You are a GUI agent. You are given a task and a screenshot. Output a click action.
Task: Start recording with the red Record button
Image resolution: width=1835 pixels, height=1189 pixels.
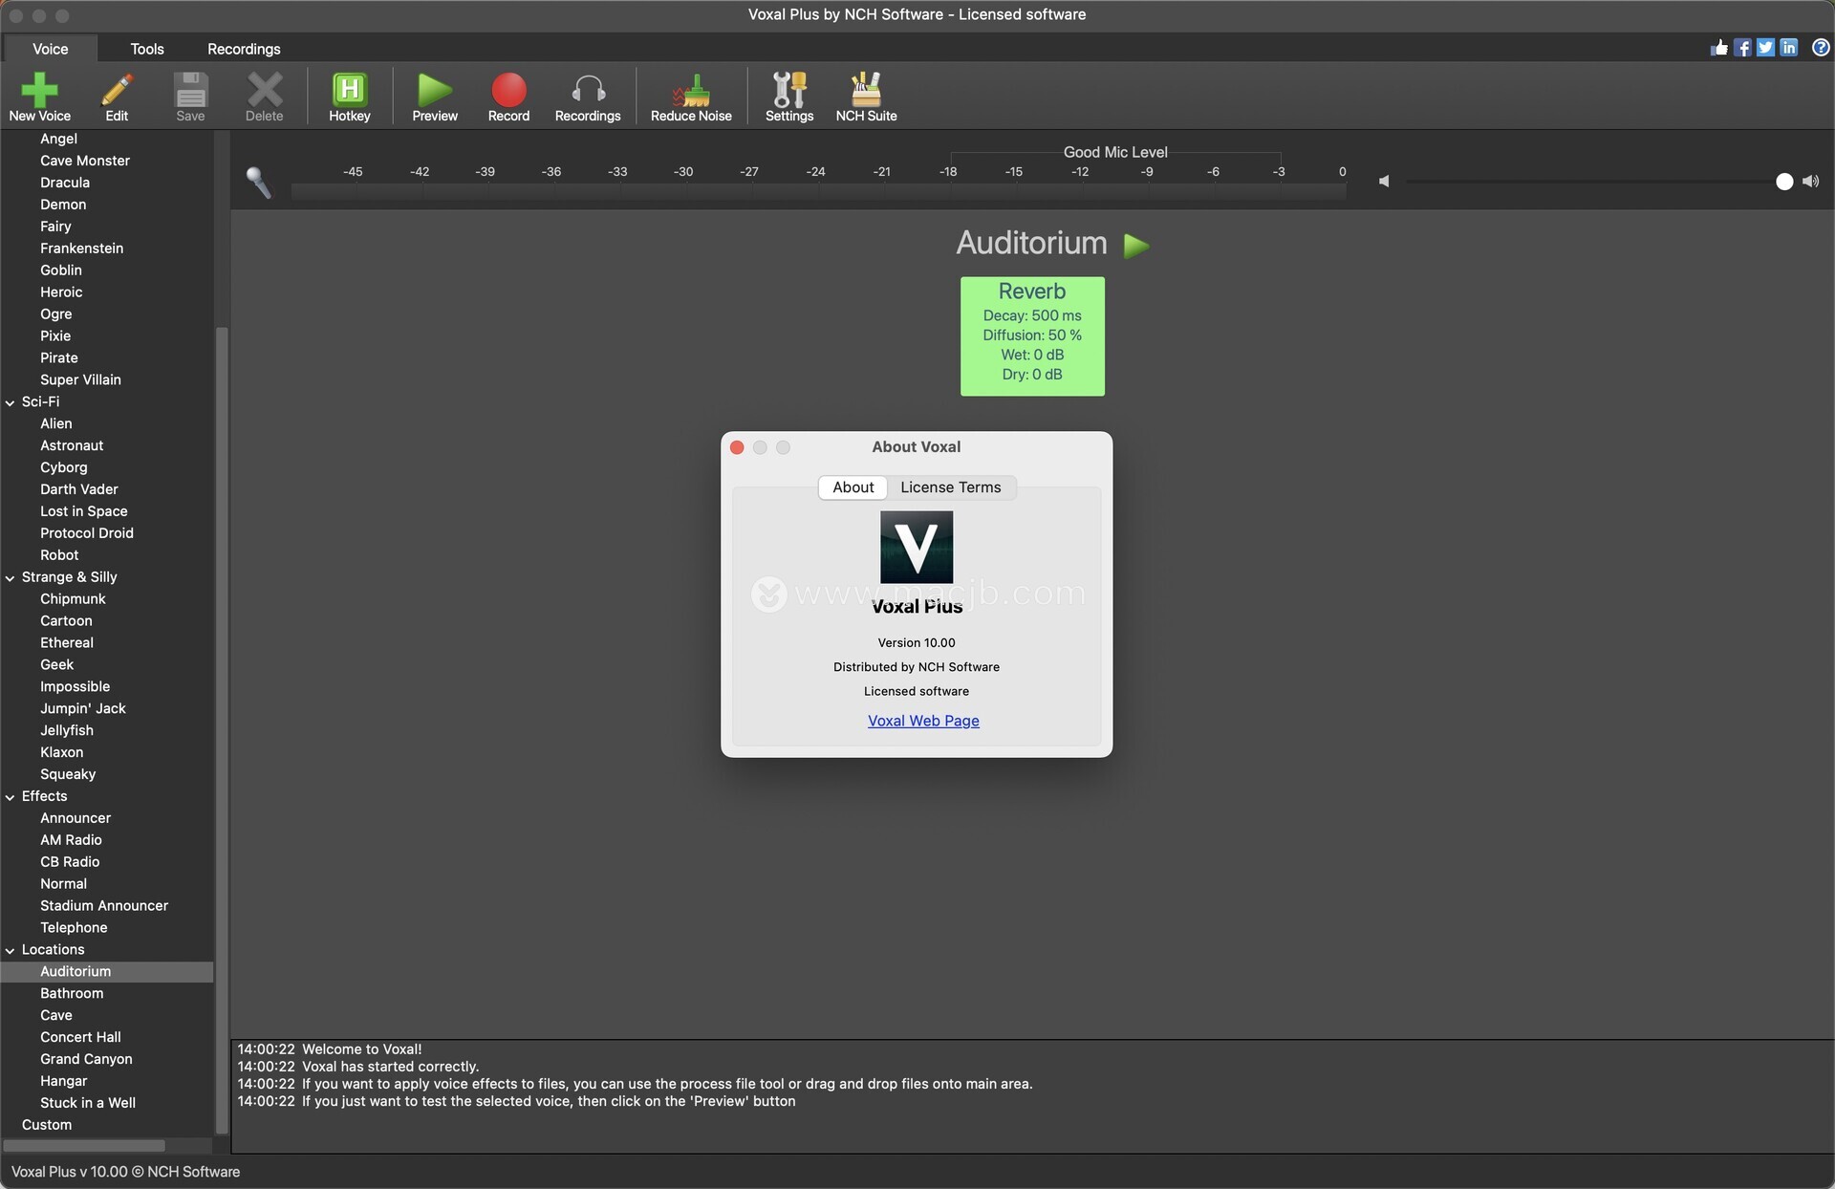tap(508, 90)
